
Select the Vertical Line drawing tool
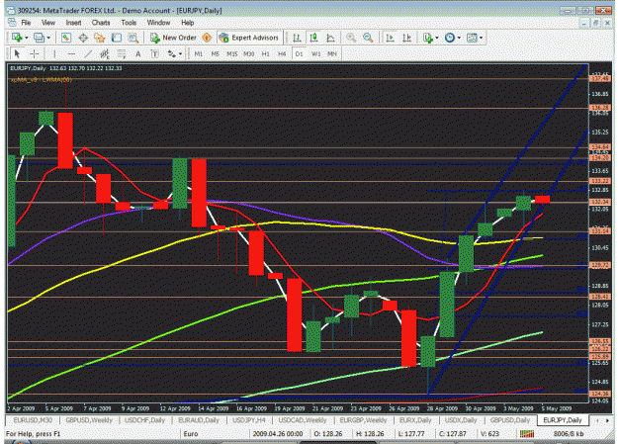click(x=54, y=53)
